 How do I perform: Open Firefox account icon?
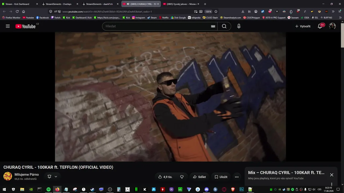coord(256,12)
